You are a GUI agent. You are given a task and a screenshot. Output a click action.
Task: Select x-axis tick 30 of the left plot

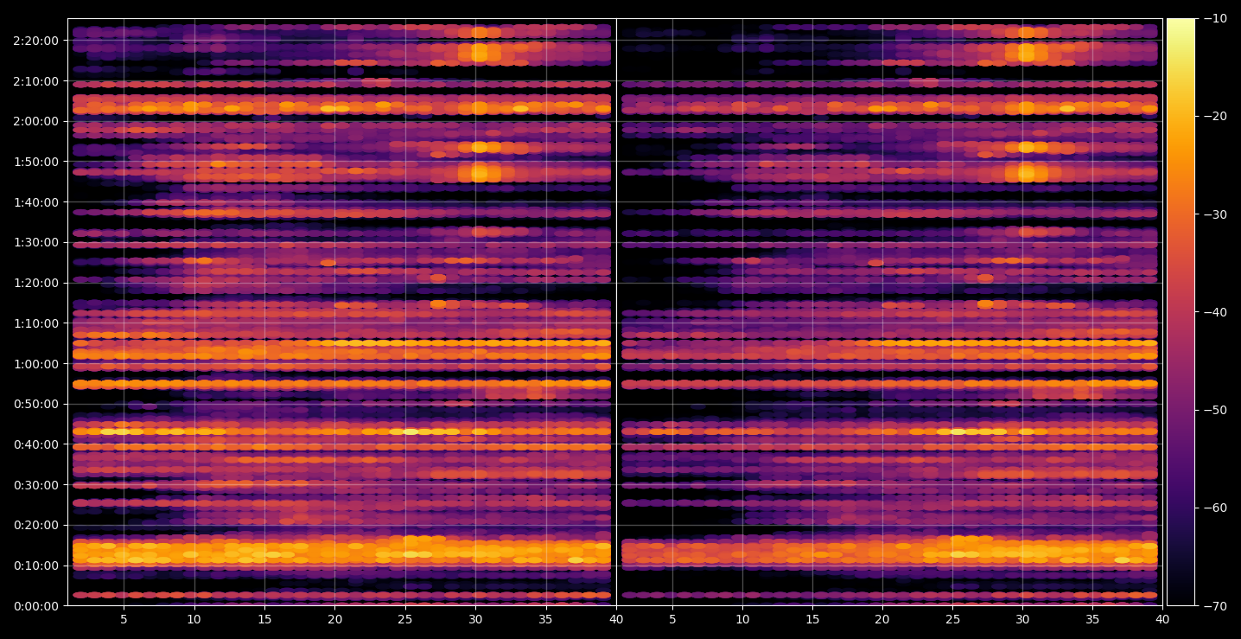tap(475, 619)
